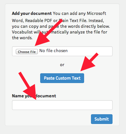Click the 'Instead,' word in the description
The image size is (126, 134).
tap(96, 21)
